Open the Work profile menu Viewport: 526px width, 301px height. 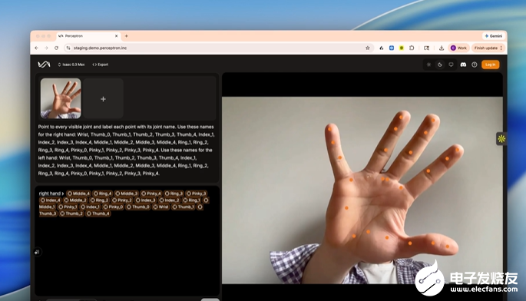(x=458, y=48)
